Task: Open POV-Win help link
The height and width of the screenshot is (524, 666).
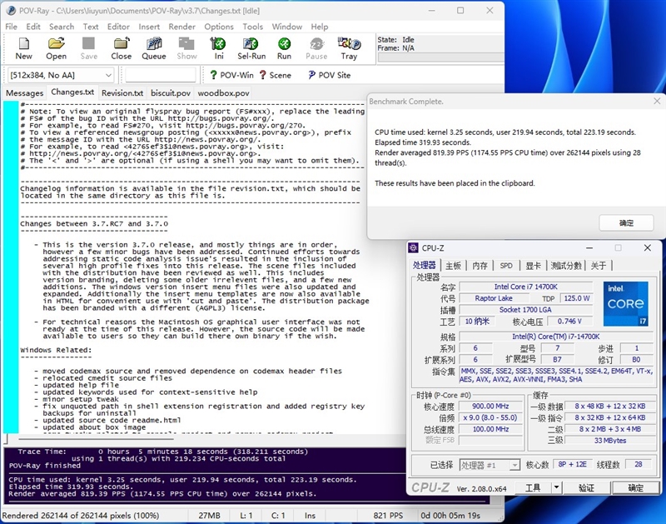Action: coord(232,75)
